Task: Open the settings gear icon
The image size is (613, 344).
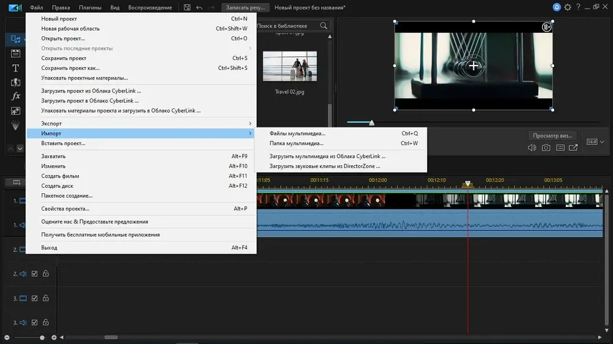Action: click(568, 7)
